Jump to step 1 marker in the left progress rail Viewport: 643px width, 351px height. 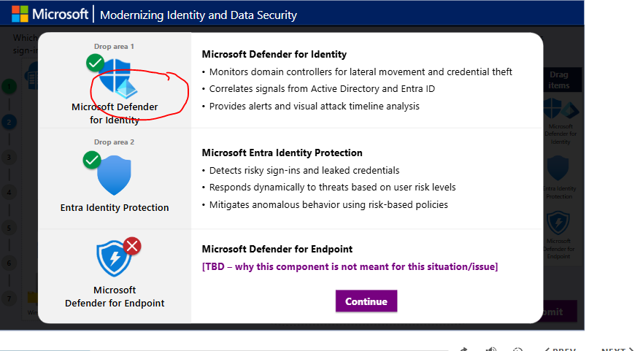pyautogui.click(x=9, y=87)
